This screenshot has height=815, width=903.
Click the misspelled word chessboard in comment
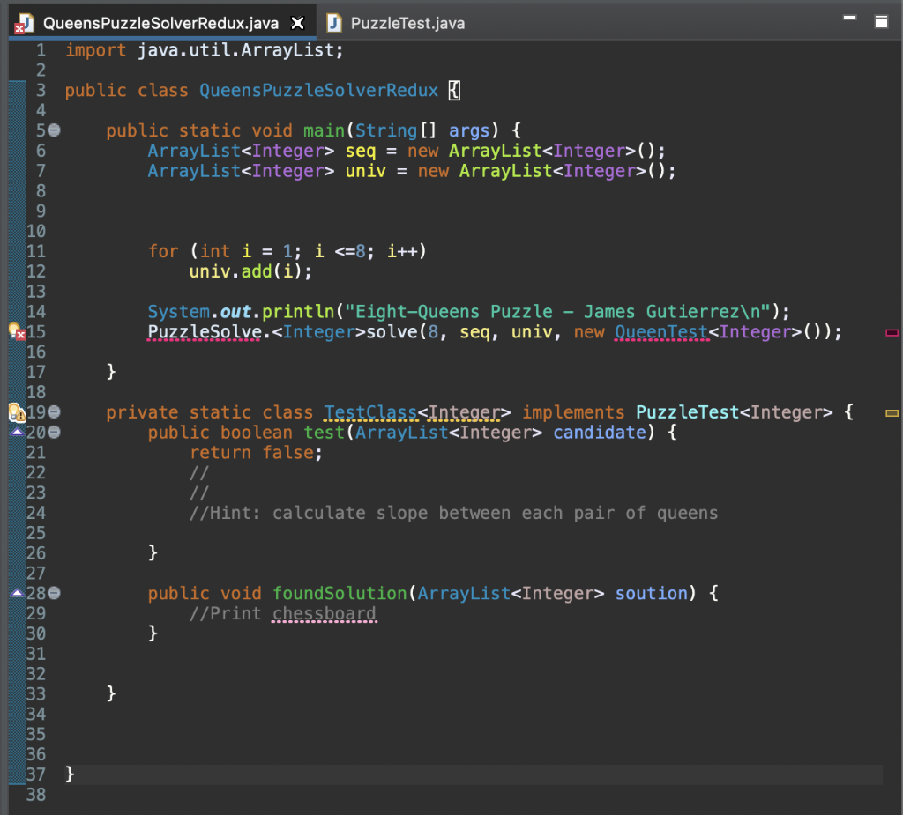[325, 613]
